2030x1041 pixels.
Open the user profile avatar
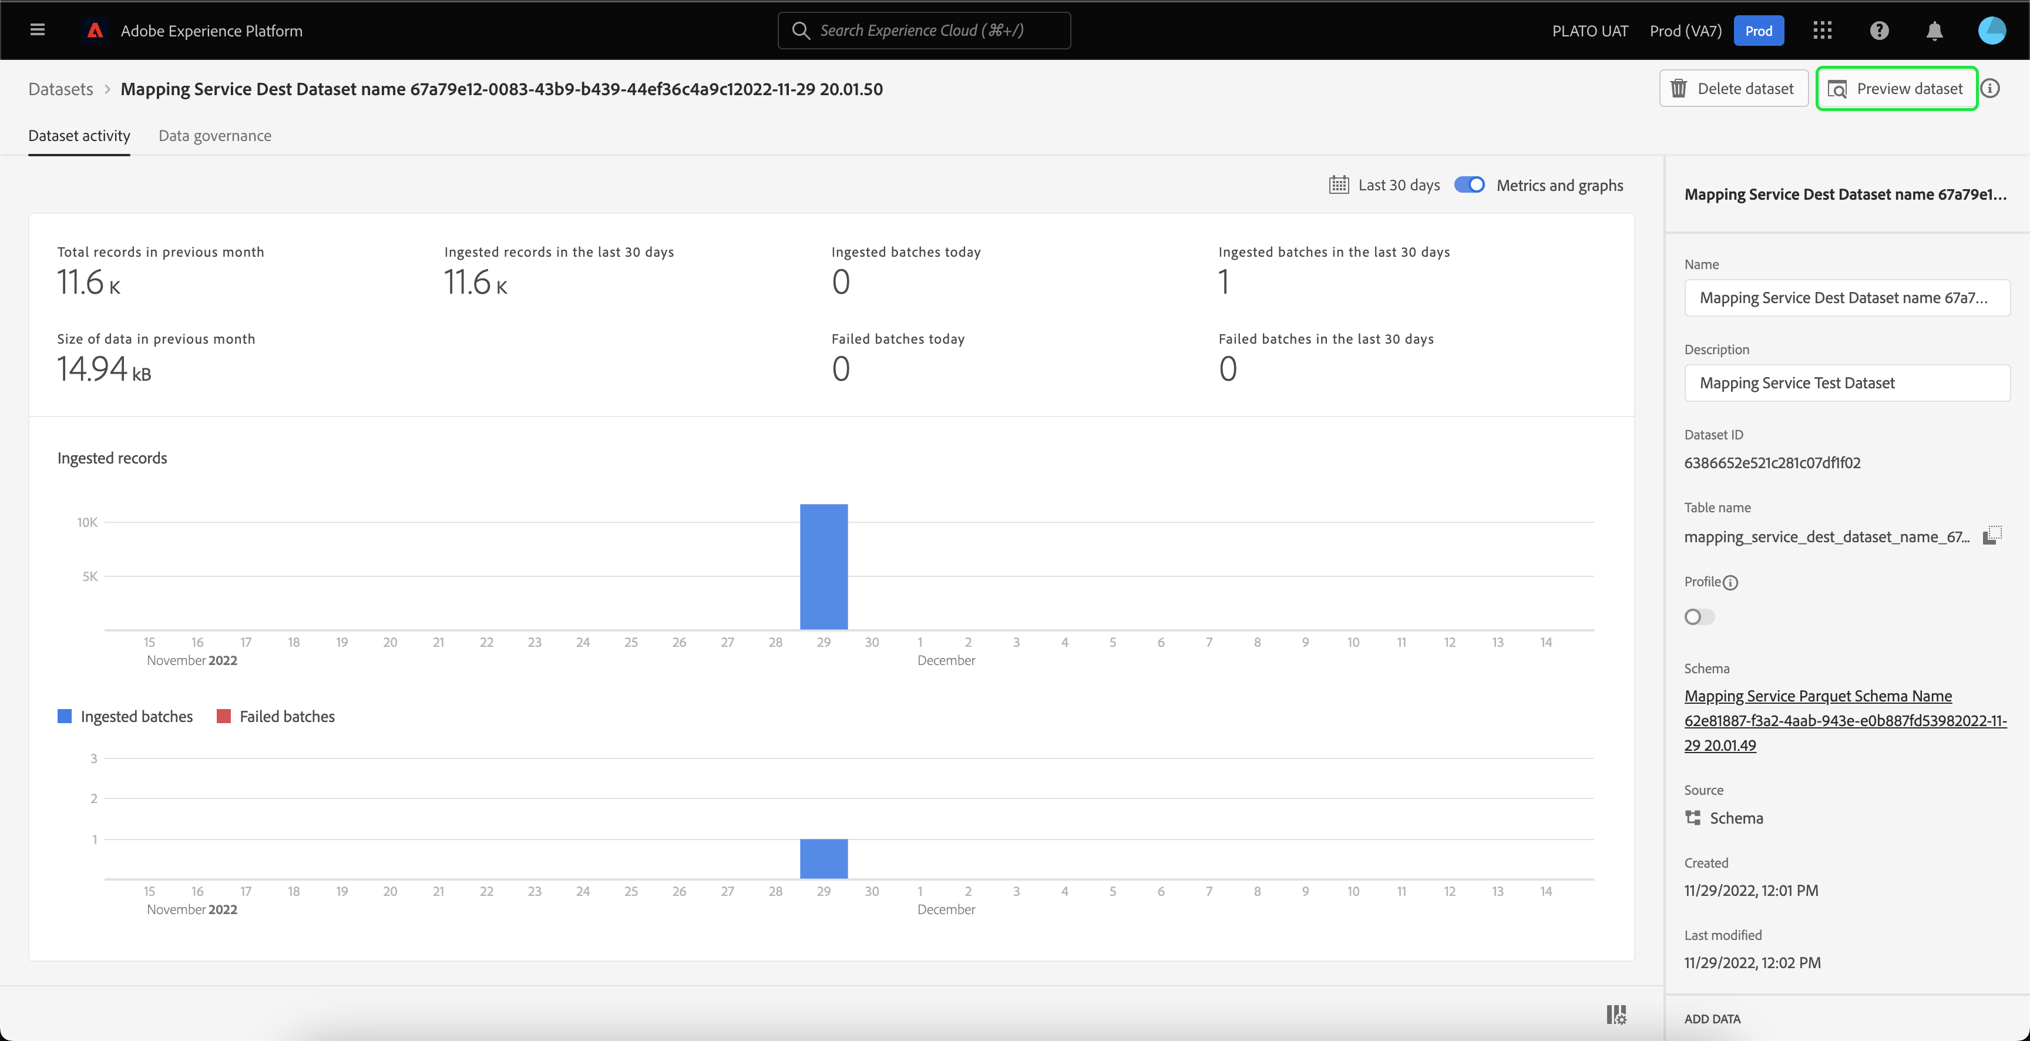click(x=1991, y=31)
